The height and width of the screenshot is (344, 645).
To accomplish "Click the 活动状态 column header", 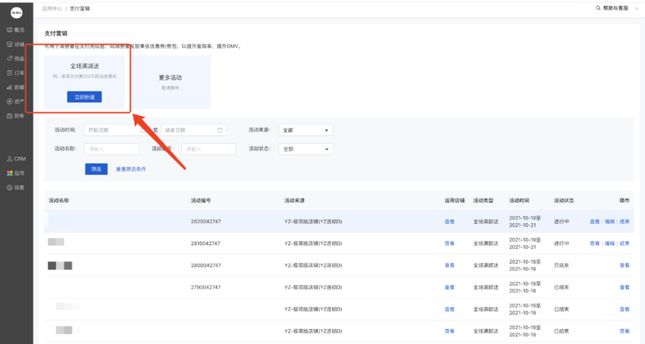I will [564, 201].
